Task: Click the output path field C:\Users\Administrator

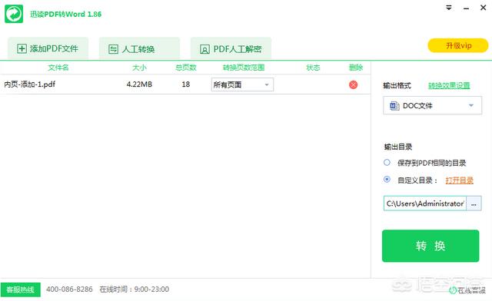Action: (425, 203)
